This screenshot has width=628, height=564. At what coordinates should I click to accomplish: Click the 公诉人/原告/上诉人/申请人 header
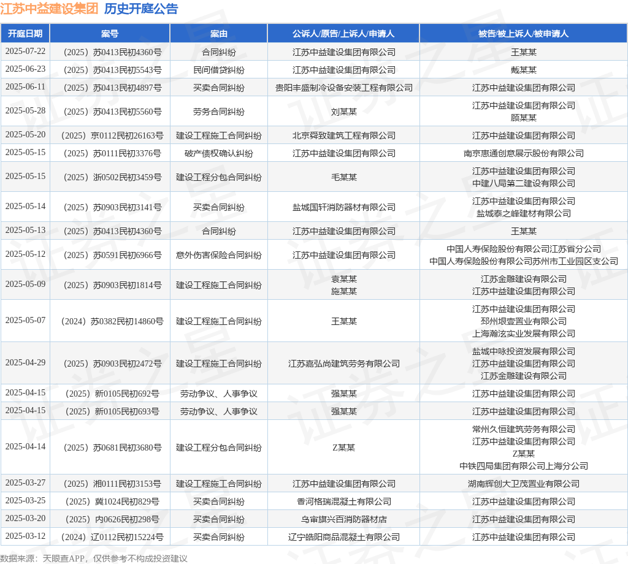click(343, 34)
